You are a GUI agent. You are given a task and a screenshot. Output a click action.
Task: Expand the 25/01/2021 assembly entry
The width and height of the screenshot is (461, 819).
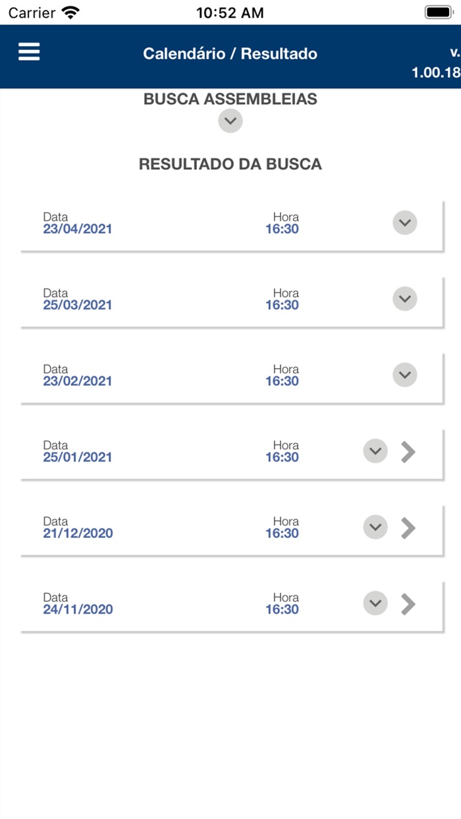tap(375, 452)
